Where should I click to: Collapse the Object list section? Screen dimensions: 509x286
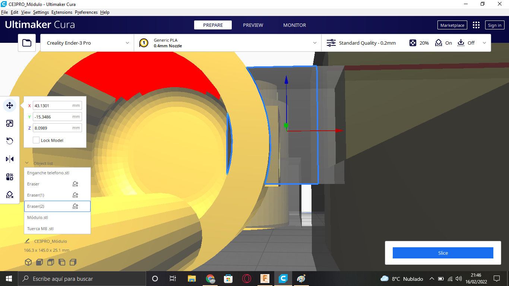tap(27, 163)
